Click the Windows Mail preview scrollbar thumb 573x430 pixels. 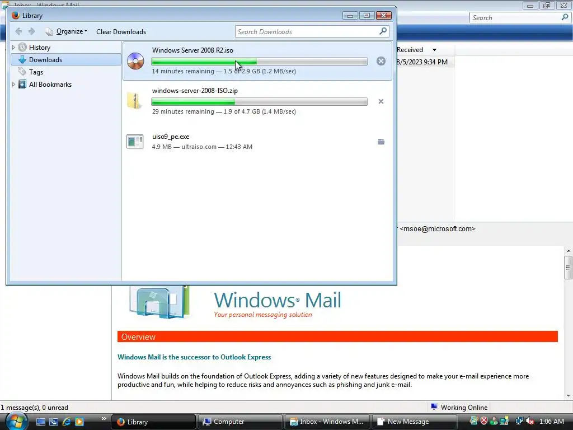[x=568, y=268]
